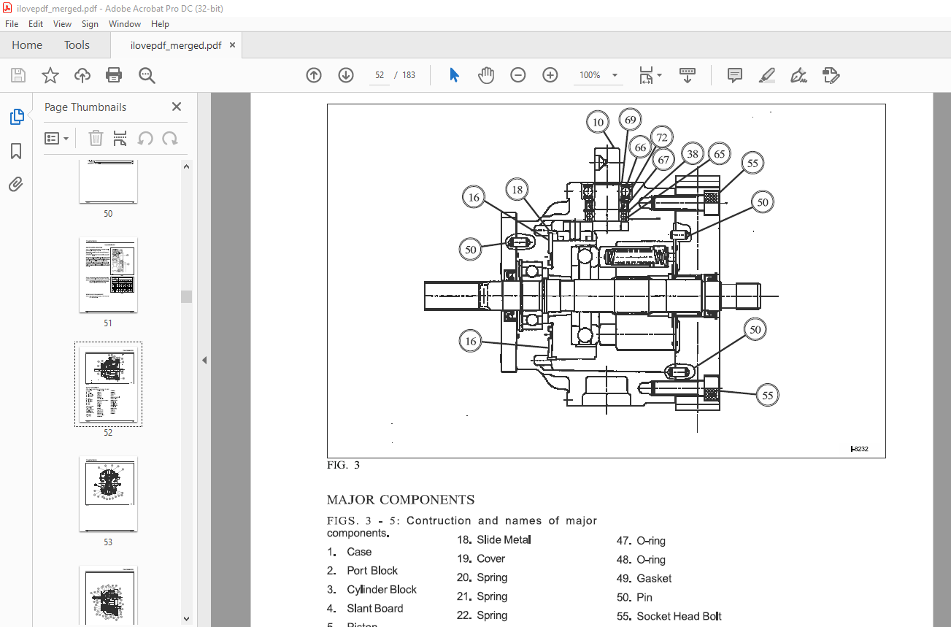Open the Attachments paperclip icon
Viewport: 951px width, 627px height.
click(x=16, y=184)
